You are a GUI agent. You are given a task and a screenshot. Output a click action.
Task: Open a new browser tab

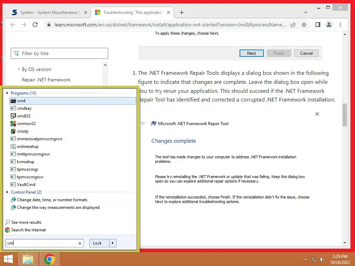pyautogui.click(x=182, y=12)
